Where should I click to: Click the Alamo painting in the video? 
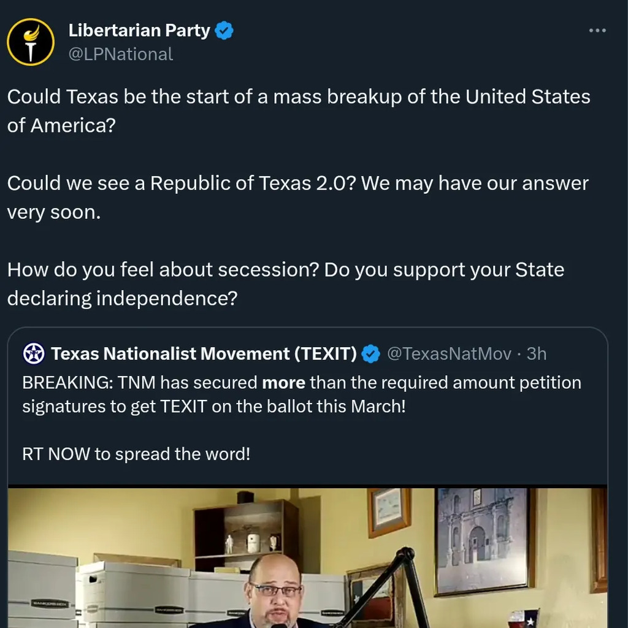(483, 540)
